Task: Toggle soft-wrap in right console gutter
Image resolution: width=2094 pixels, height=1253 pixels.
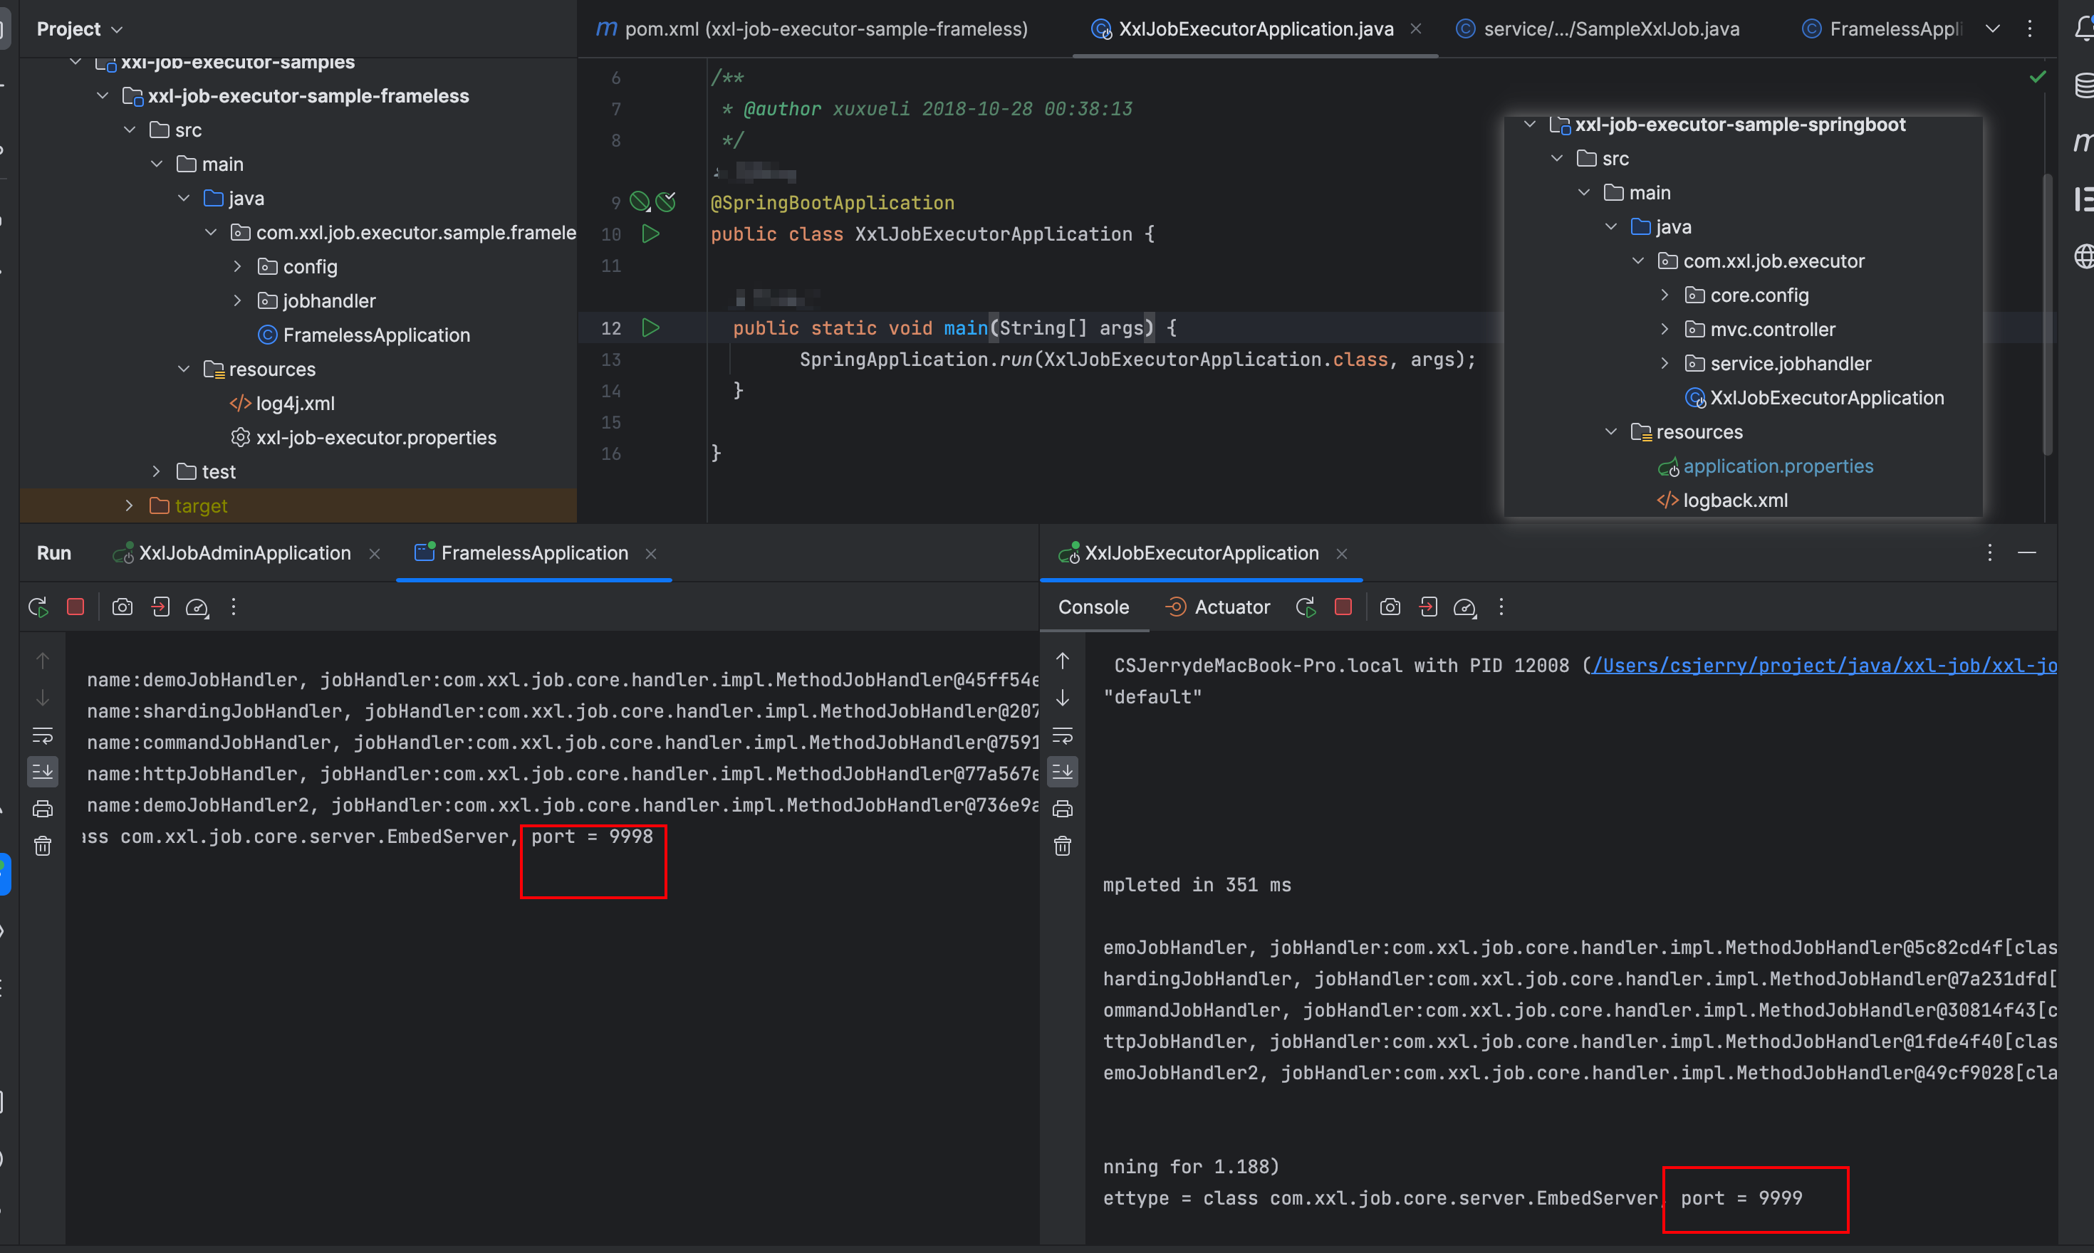Action: 1063,735
